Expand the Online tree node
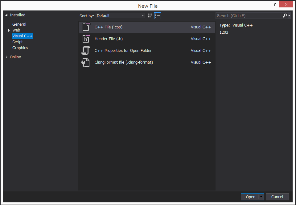The width and height of the screenshot is (296, 205). point(6,57)
